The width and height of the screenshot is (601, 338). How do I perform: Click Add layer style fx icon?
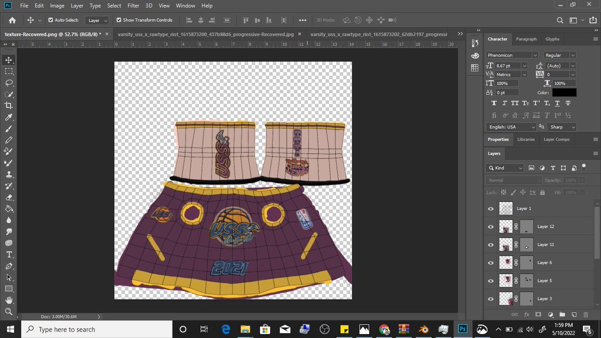tap(527, 314)
